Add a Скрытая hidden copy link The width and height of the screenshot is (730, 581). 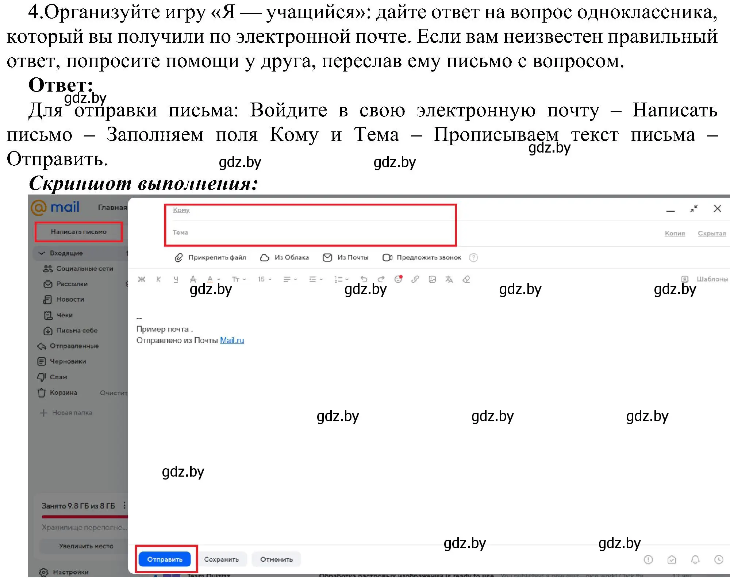712,233
